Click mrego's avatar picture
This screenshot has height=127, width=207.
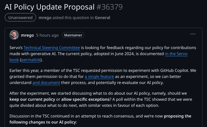[14, 35]
